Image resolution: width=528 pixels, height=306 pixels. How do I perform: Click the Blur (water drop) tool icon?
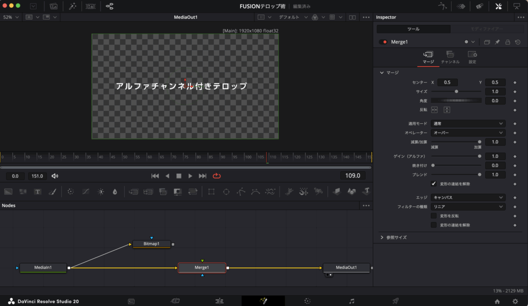[114, 191]
